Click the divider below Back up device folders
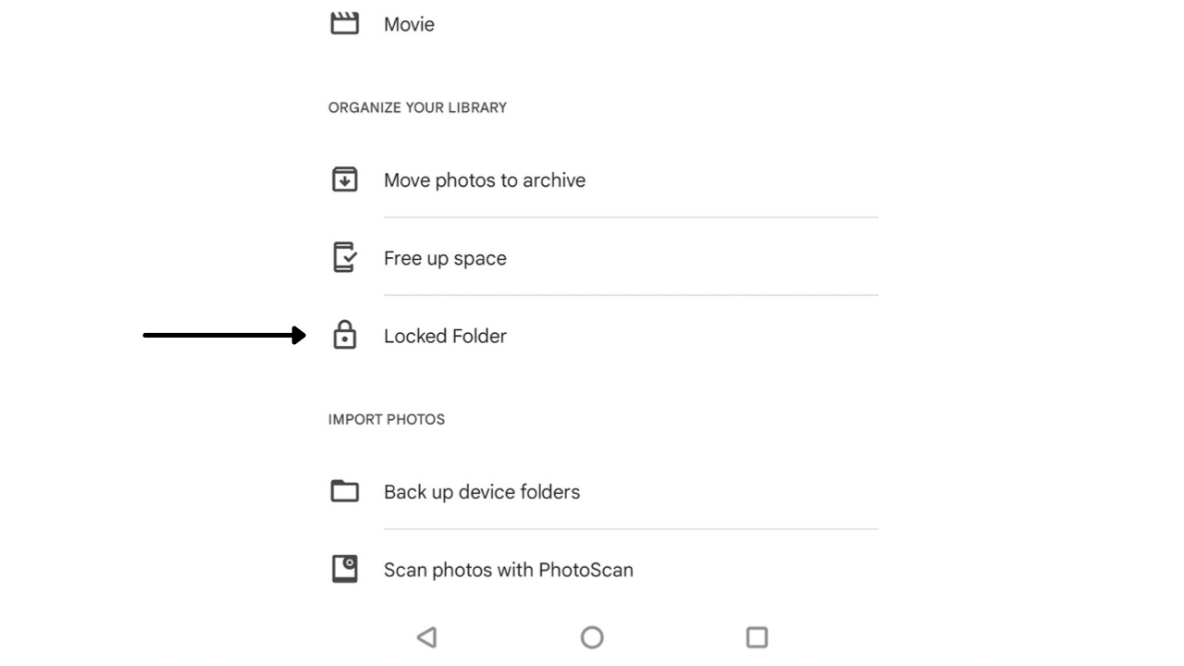1184x666 pixels. (631, 529)
